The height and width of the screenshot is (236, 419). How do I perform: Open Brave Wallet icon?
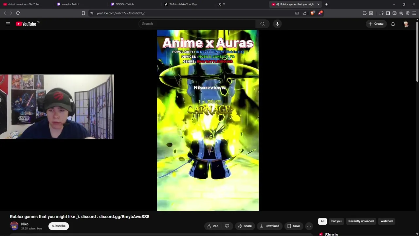point(394,13)
